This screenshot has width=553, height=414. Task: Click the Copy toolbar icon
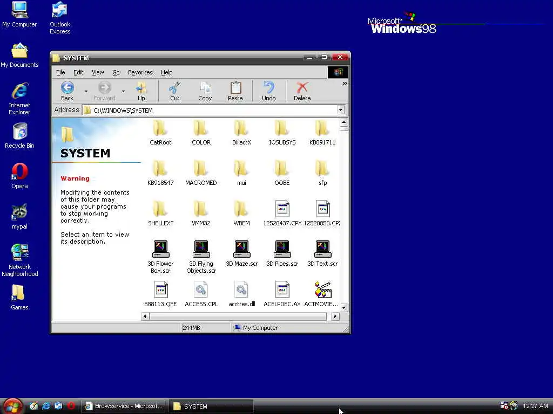click(x=205, y=91)
